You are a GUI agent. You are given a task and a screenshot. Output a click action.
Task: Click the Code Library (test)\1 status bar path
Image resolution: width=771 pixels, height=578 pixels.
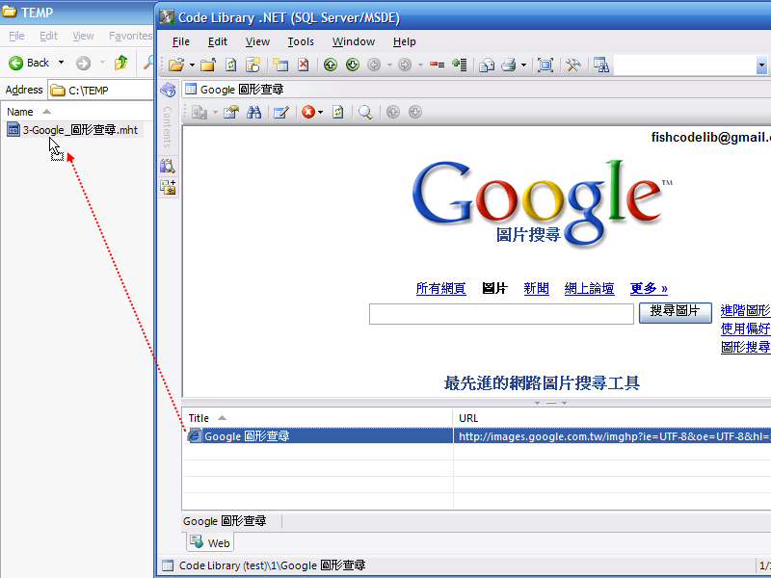[x=272, y=565]
